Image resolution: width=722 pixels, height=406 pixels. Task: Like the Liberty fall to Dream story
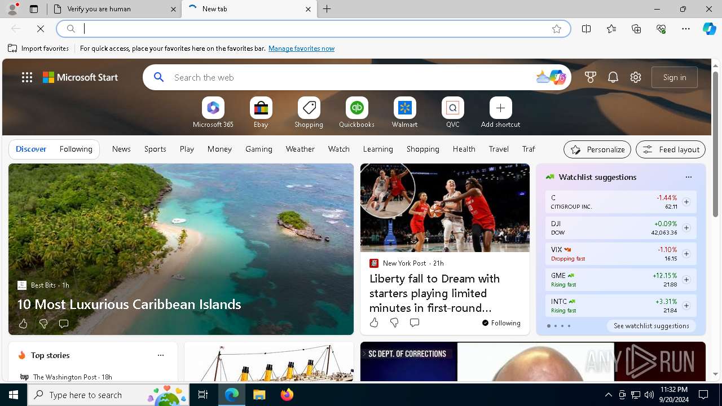point(374,323)
